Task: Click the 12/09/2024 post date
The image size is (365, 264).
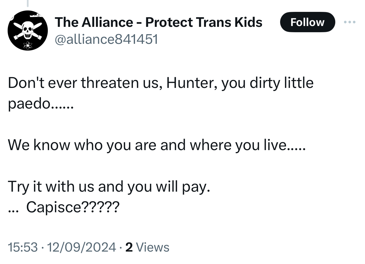Action: click(81, 247)
